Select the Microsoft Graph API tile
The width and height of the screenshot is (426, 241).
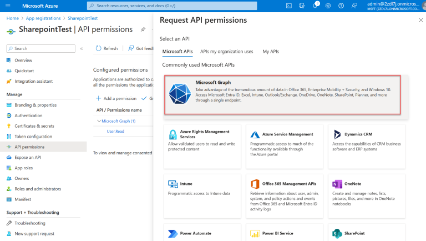[x=282, y=95]
